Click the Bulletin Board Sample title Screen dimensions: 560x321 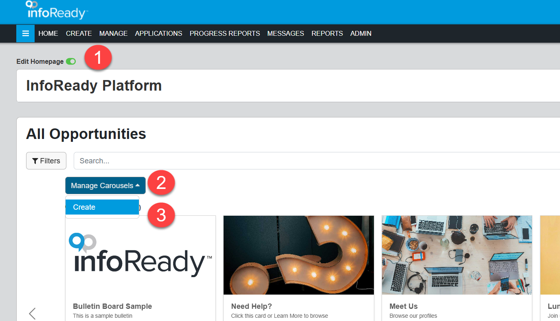click(x=112, y=306)
